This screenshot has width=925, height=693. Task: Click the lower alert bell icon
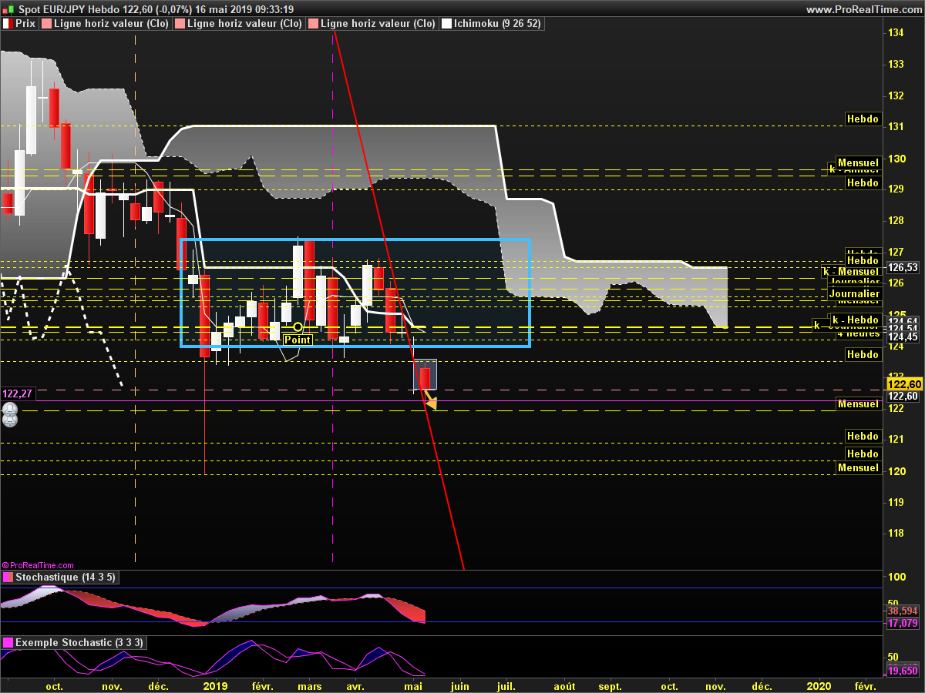pos(9,420)
